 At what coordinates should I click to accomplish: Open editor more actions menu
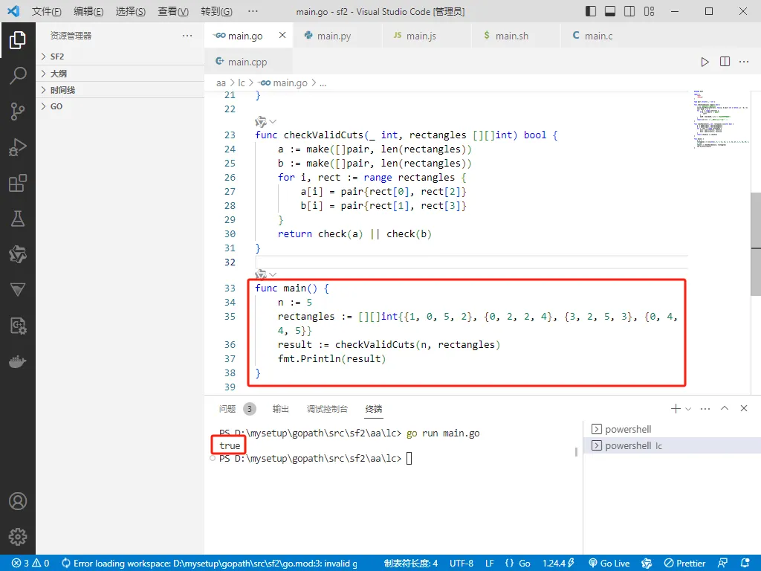[744, 62]
